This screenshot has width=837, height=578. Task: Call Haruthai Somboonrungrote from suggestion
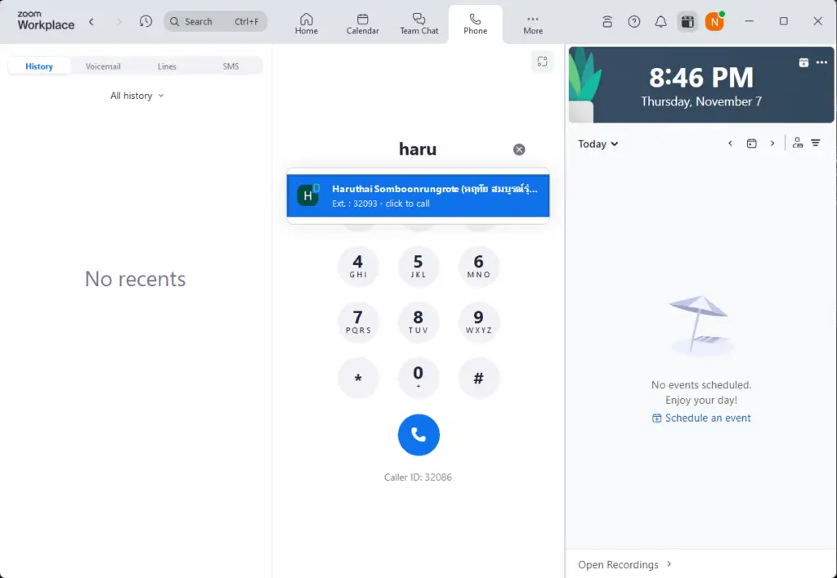[x=418, y=196]
